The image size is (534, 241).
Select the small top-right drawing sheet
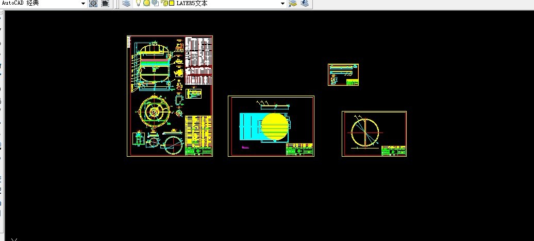(x=343, y=75)
